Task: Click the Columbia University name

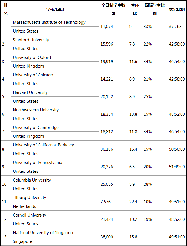Action: (32, 180)
